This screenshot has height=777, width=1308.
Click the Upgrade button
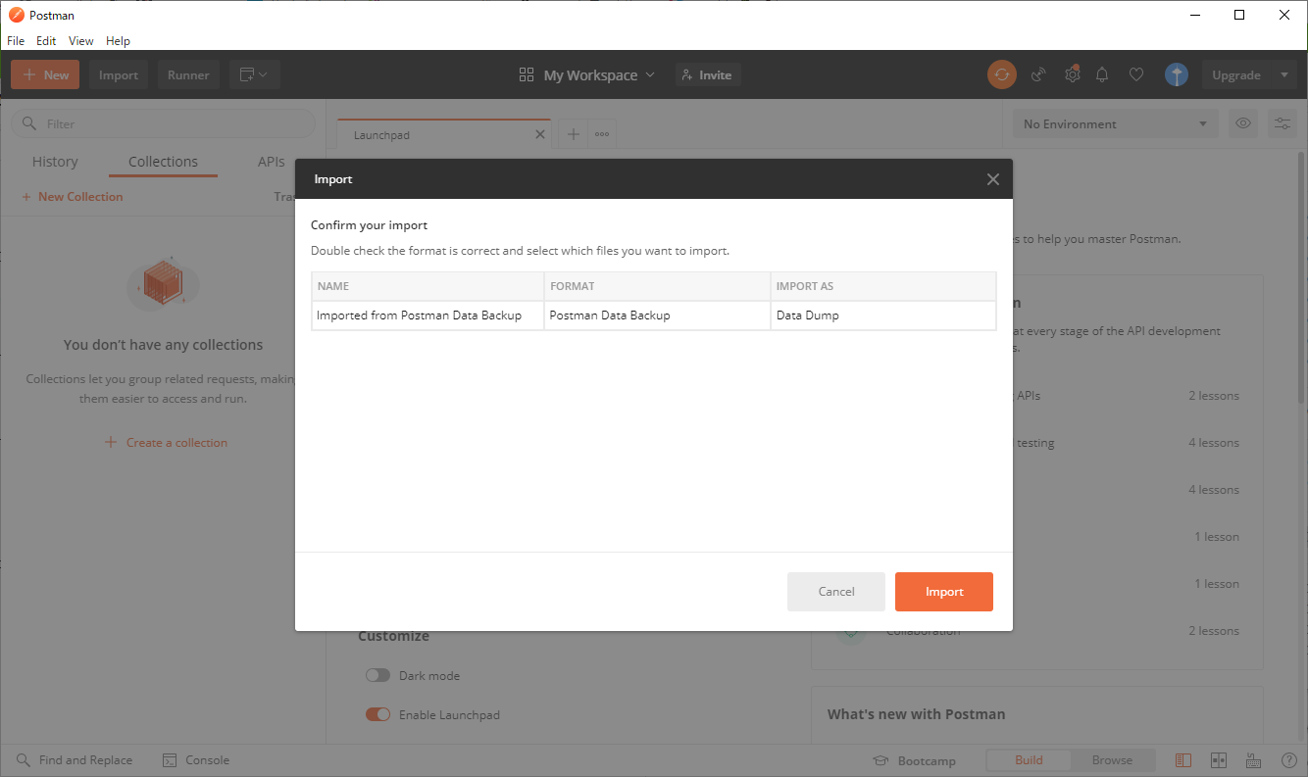click(x=1236, y=74)
